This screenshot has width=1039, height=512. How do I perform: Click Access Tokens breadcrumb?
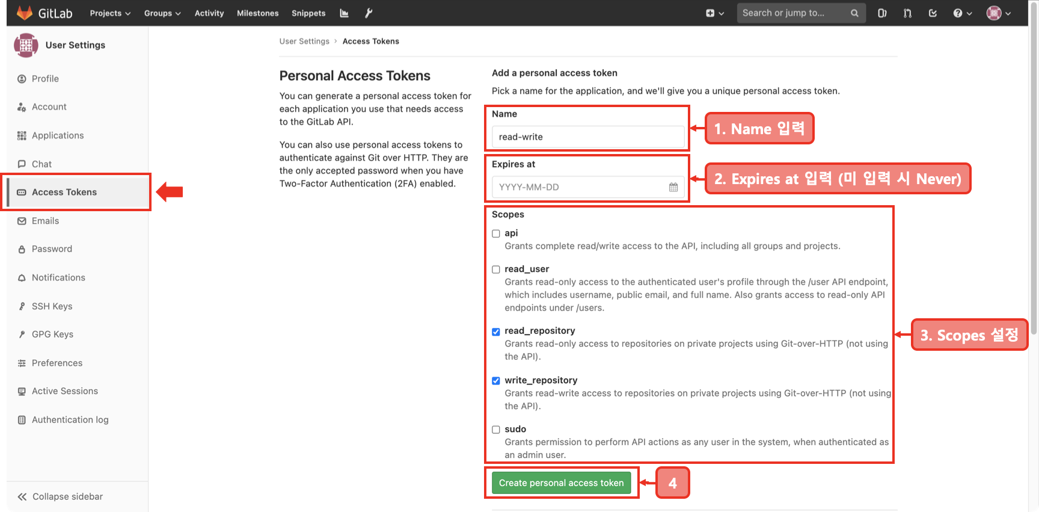point(370,42)
